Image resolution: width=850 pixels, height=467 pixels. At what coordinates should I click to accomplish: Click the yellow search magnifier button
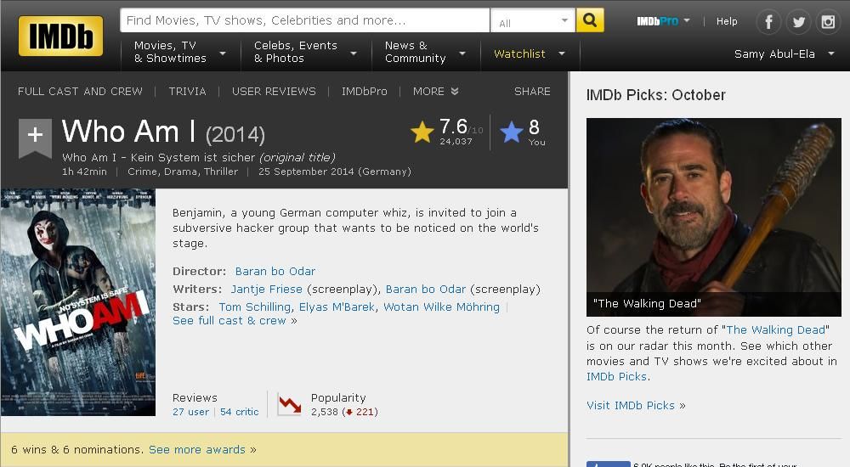[x=590, y=20]
